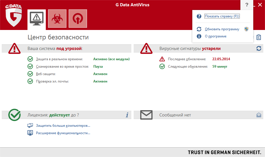Click Активен status for Веб-защита
265x157 pixels.
coord(100,74)
